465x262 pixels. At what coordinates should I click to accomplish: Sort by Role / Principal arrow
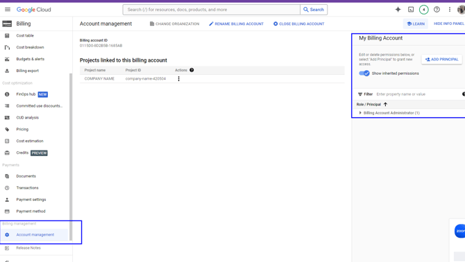[385, 104]
